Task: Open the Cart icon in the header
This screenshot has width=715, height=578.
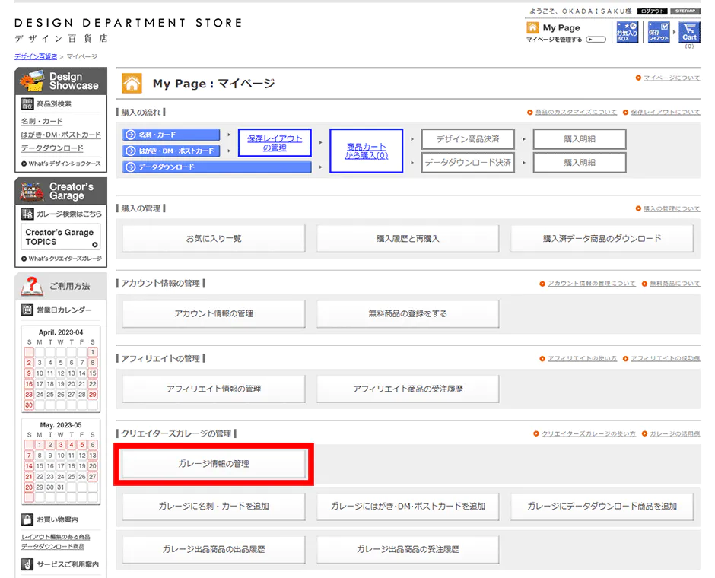Action: 689,30
